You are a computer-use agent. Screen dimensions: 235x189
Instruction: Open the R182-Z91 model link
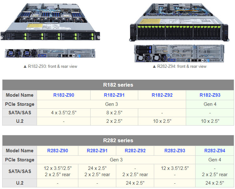click(x=114, y=95)
